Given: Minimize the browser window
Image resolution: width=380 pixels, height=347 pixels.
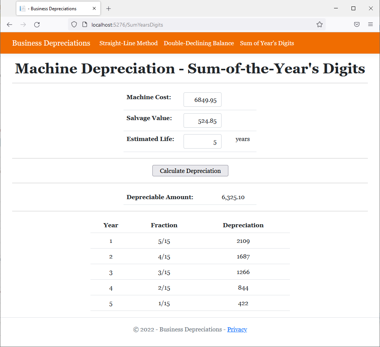Looking at the screenshot, I should 336,8.
